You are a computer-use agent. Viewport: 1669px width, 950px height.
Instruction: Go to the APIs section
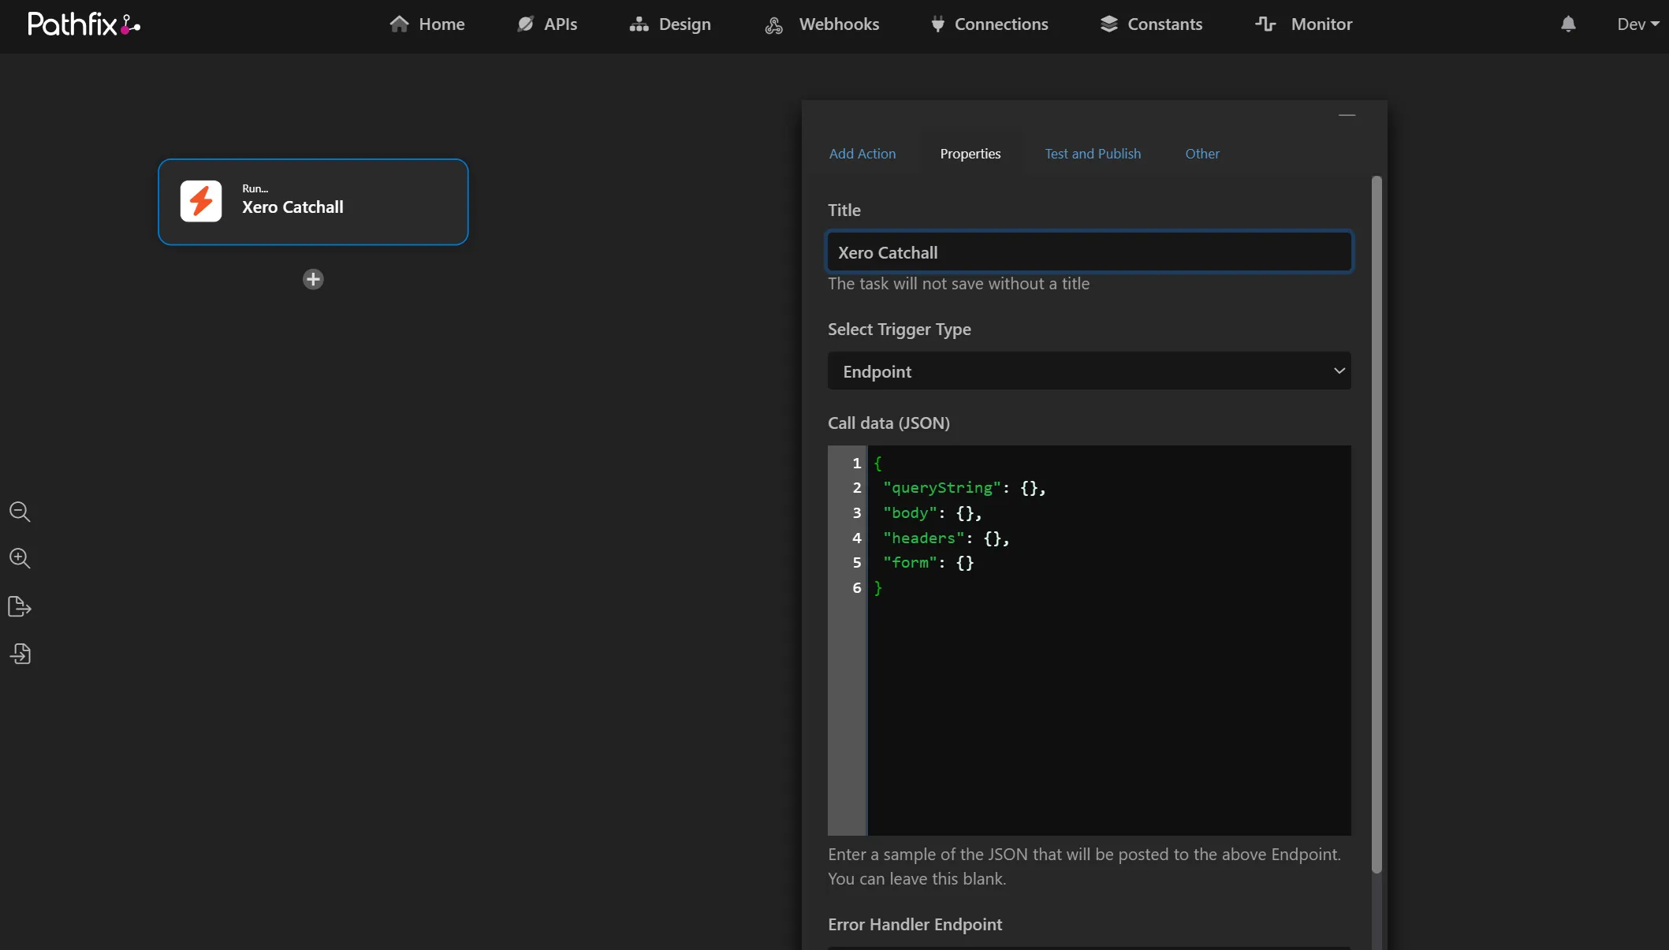click(x=547, y=24)
